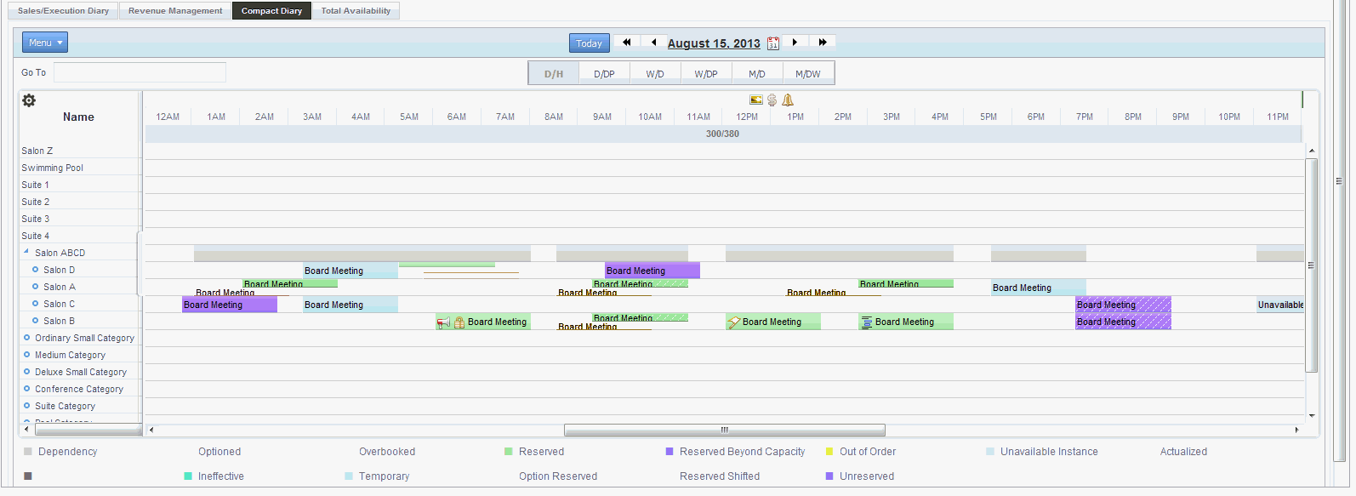Click Reserved Beyond Capacity purple swatch

pyautogui.click(x=669, y=452)
